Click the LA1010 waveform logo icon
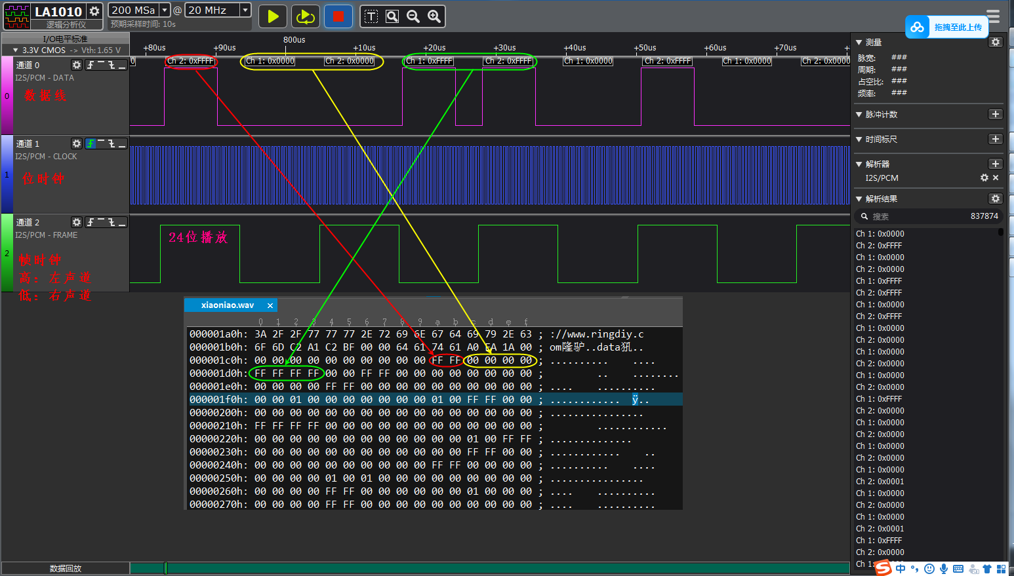Image resolution: width=1014 pixels, height=576 pixels. click(x=17, y=16)
